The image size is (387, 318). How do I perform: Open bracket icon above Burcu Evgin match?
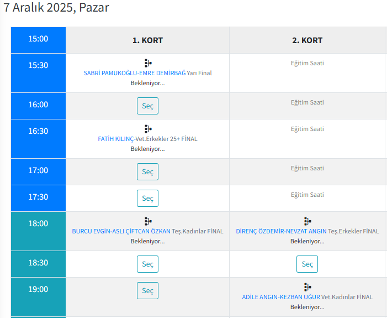tap(147, 221)
